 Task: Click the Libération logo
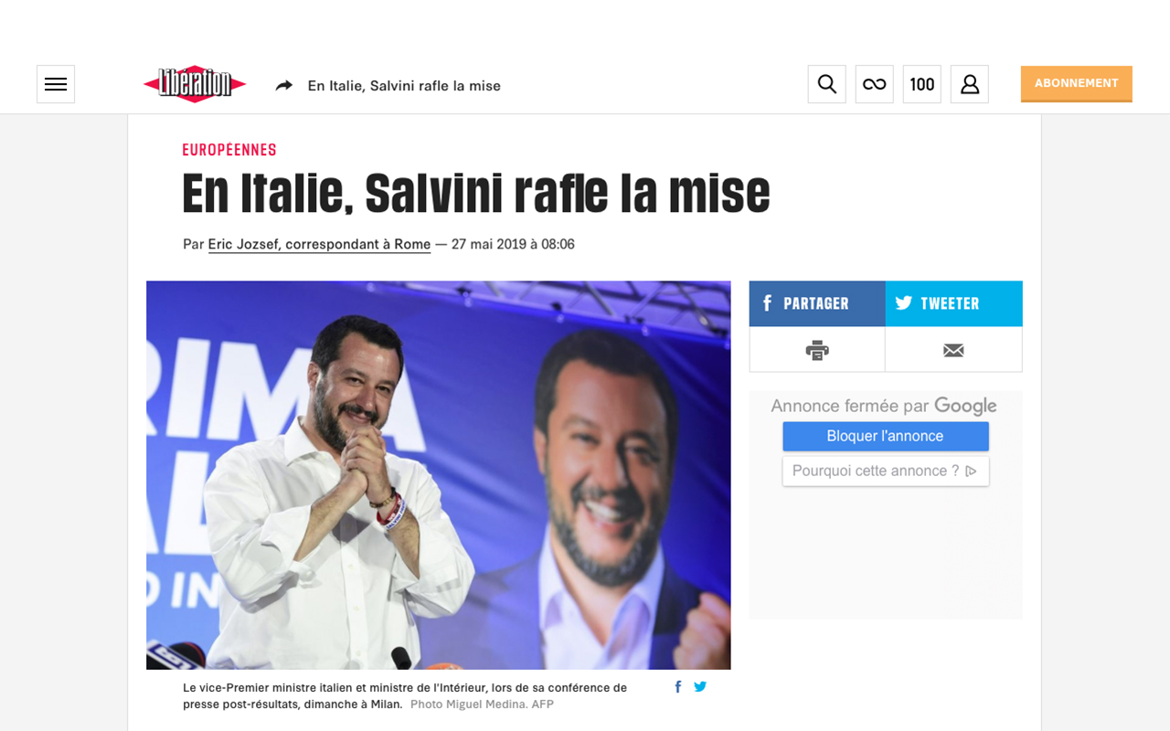(x=195, y=84)
